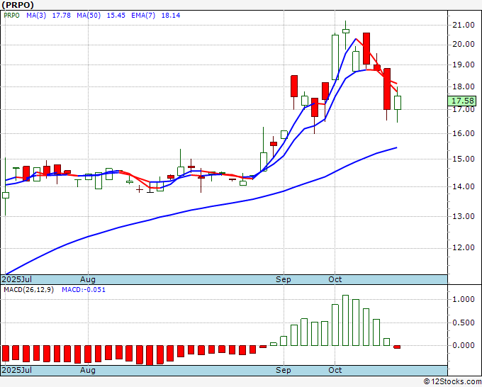Click 2025Jul on the MACD panel axis

tap(17, 370)
